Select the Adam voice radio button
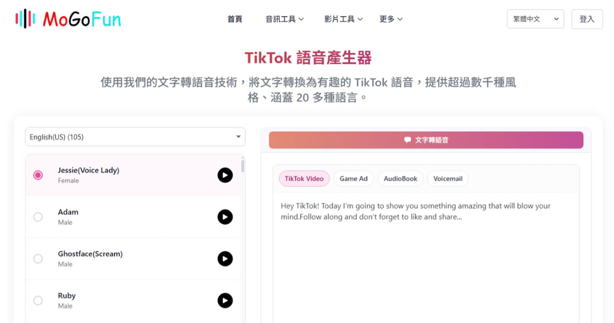This screenshot has height=323, width=614. tap(38, 217)
